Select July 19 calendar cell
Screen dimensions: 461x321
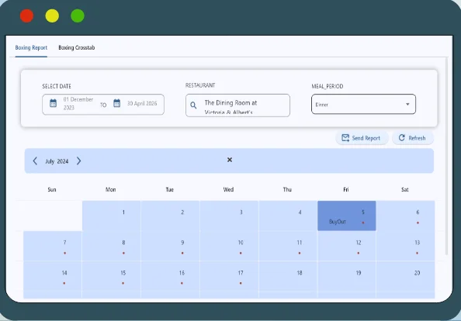[346, 276]
